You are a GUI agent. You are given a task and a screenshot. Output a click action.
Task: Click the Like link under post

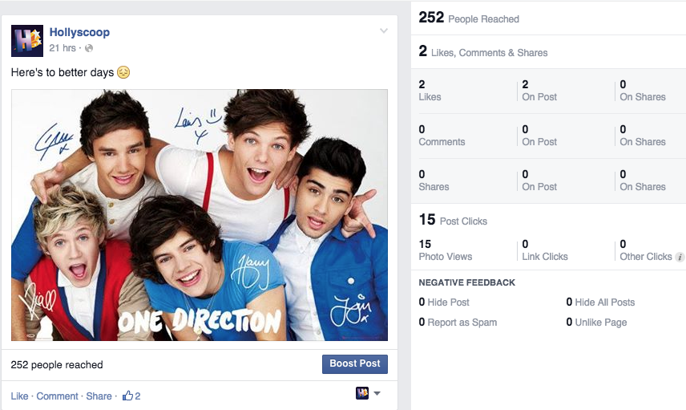[20, 396]
